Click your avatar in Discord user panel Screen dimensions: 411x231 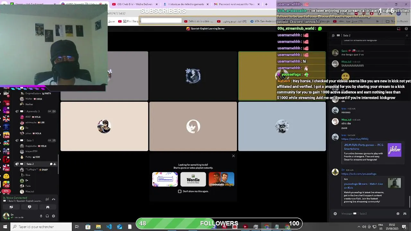(x=6, y=216)
